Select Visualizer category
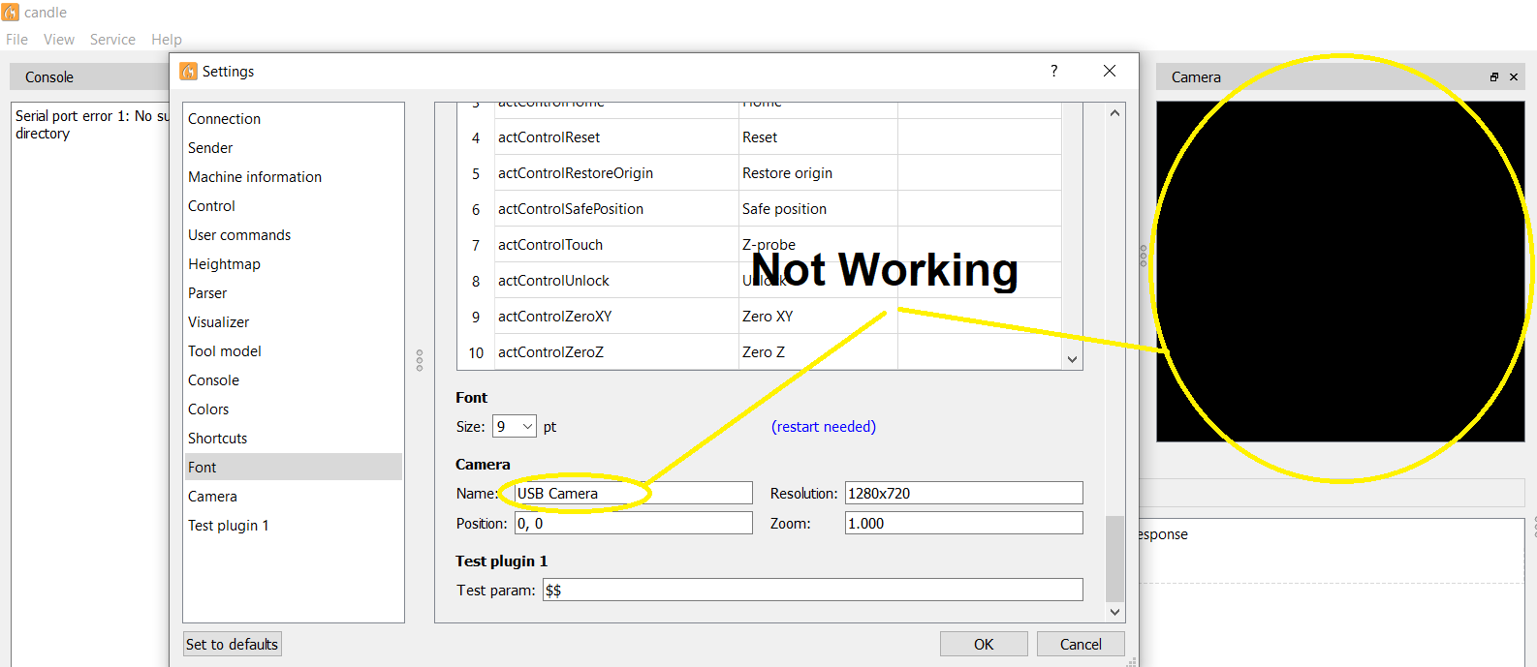The width and height of the screenshot is (1537, 667). pos(293,322)
